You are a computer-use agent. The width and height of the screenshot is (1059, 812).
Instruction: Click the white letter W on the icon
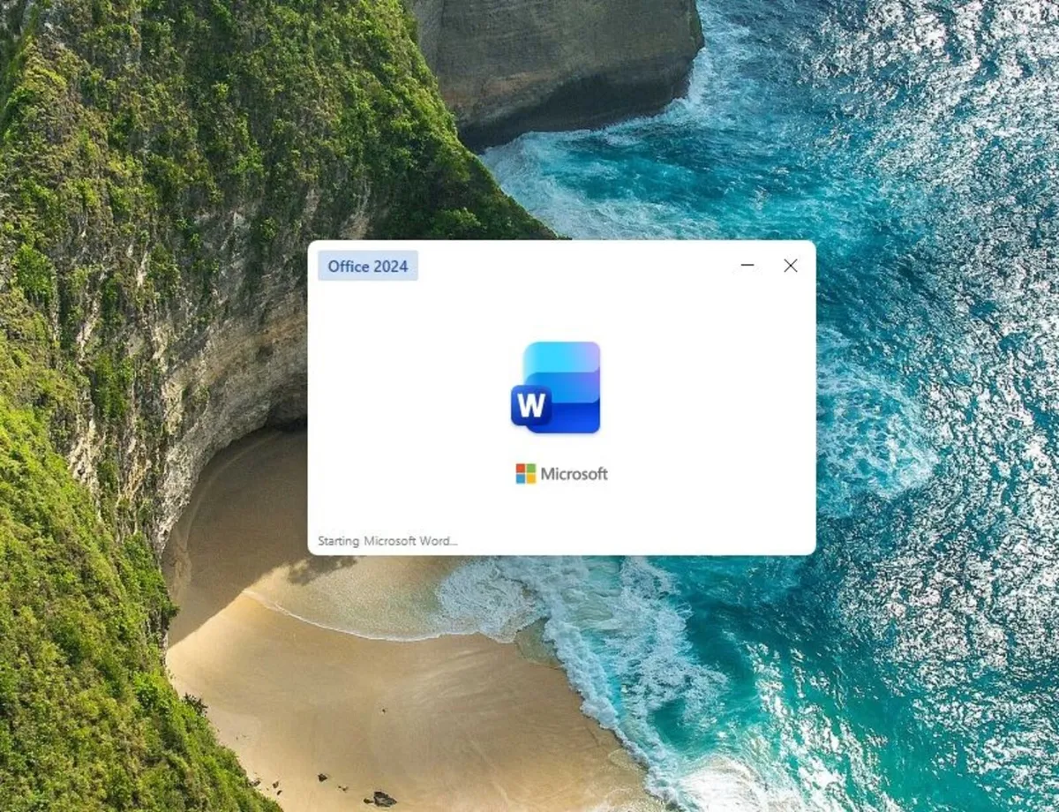click(x=532, y=406)
